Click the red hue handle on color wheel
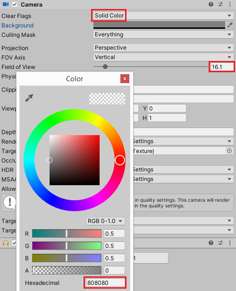236x291 pixels. click(120, 160)
